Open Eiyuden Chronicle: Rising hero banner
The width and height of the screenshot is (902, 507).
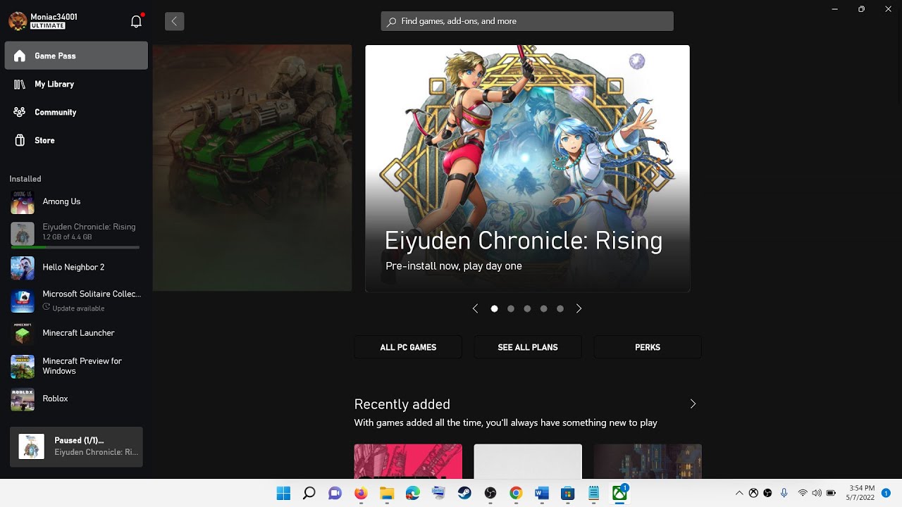click(x=527, y=168)
